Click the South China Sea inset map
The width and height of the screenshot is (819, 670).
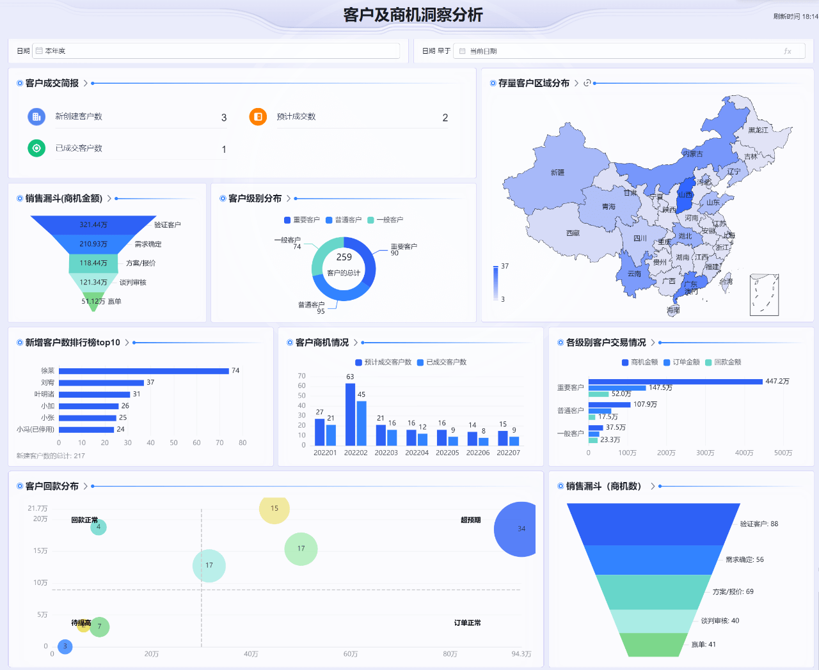(764, 295)
